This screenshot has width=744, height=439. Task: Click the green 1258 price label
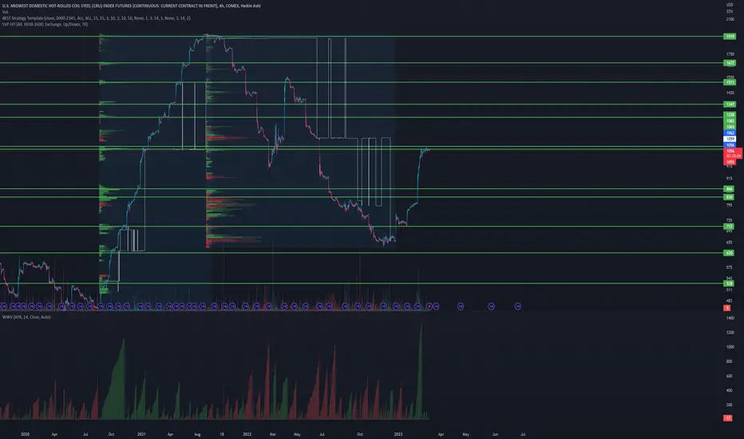pos(730,115)
